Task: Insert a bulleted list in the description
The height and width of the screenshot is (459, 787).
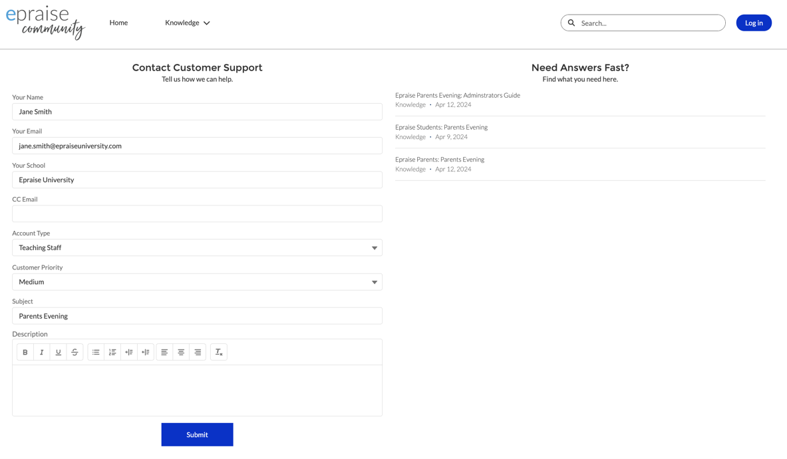Action: tap(95, 351)
